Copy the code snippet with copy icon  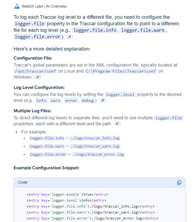click(x=179, y=183)
